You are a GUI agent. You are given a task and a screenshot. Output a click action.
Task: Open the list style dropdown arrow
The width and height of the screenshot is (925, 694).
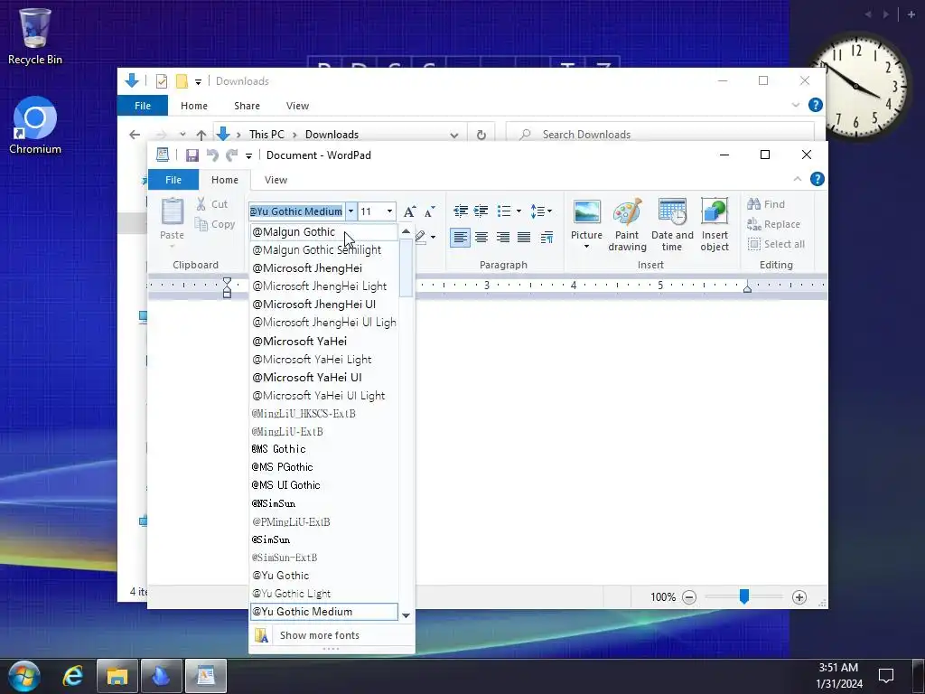click(x=519, y=211)
